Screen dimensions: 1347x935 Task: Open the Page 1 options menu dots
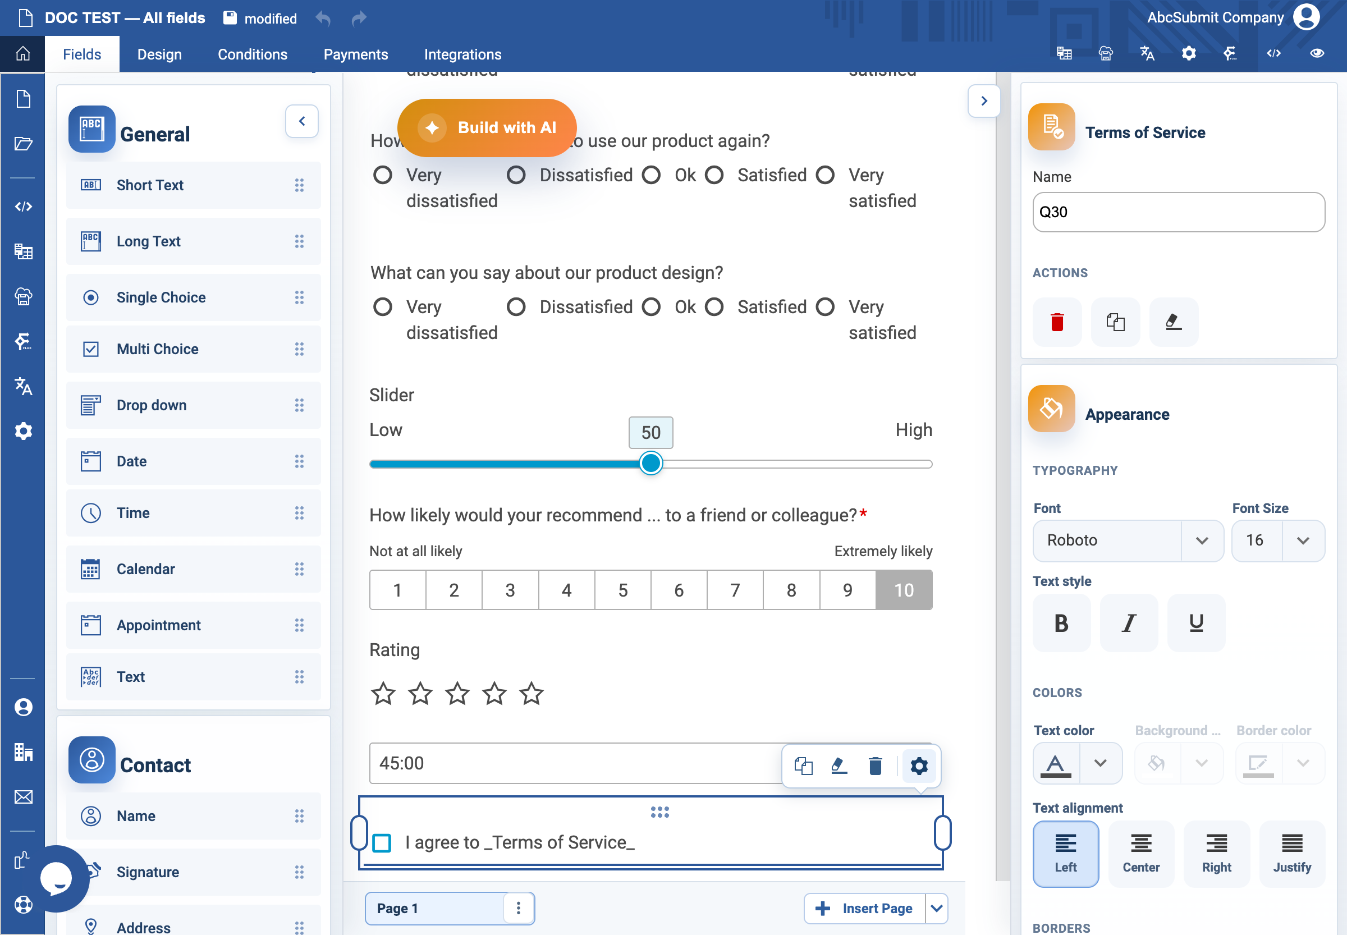click(x=518, y=909)
